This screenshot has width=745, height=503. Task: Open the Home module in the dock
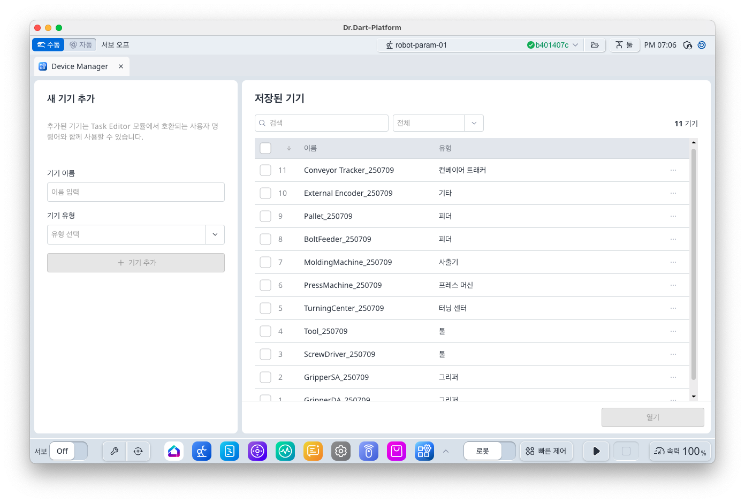pyautogui.click(x=174, y=451)
